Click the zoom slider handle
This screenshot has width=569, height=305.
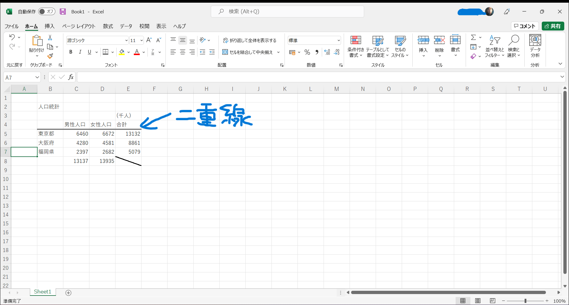pyautogui.click(x=525, y=301)
